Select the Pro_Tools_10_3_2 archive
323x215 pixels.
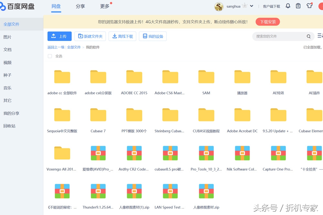tap(206, 153)
